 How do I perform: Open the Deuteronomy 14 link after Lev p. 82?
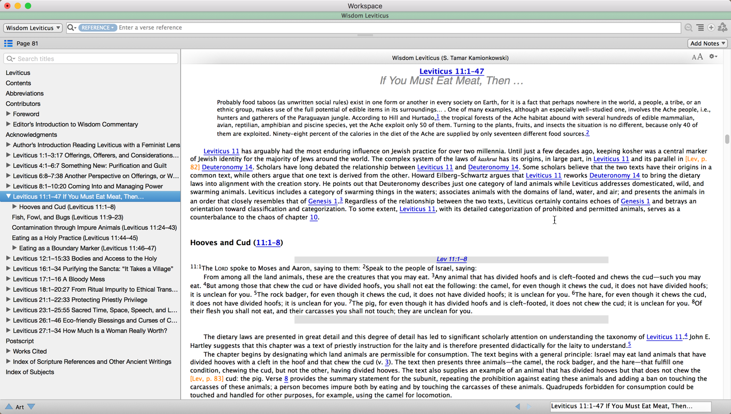click(227, 167)
